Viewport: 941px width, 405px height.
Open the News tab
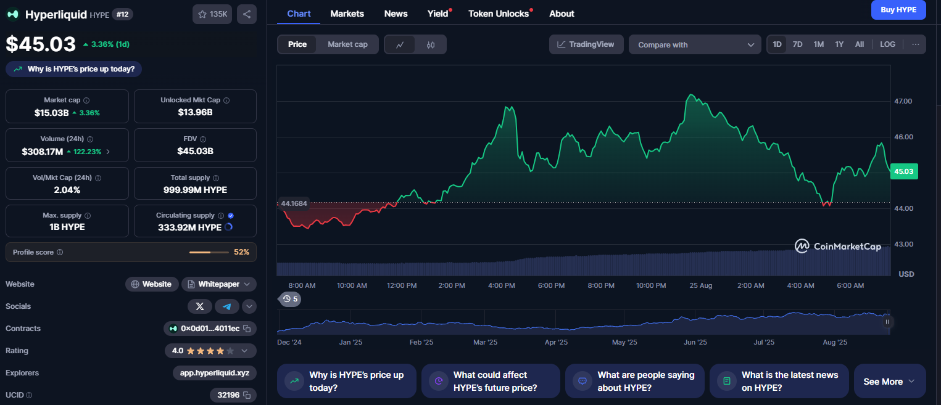396,14
